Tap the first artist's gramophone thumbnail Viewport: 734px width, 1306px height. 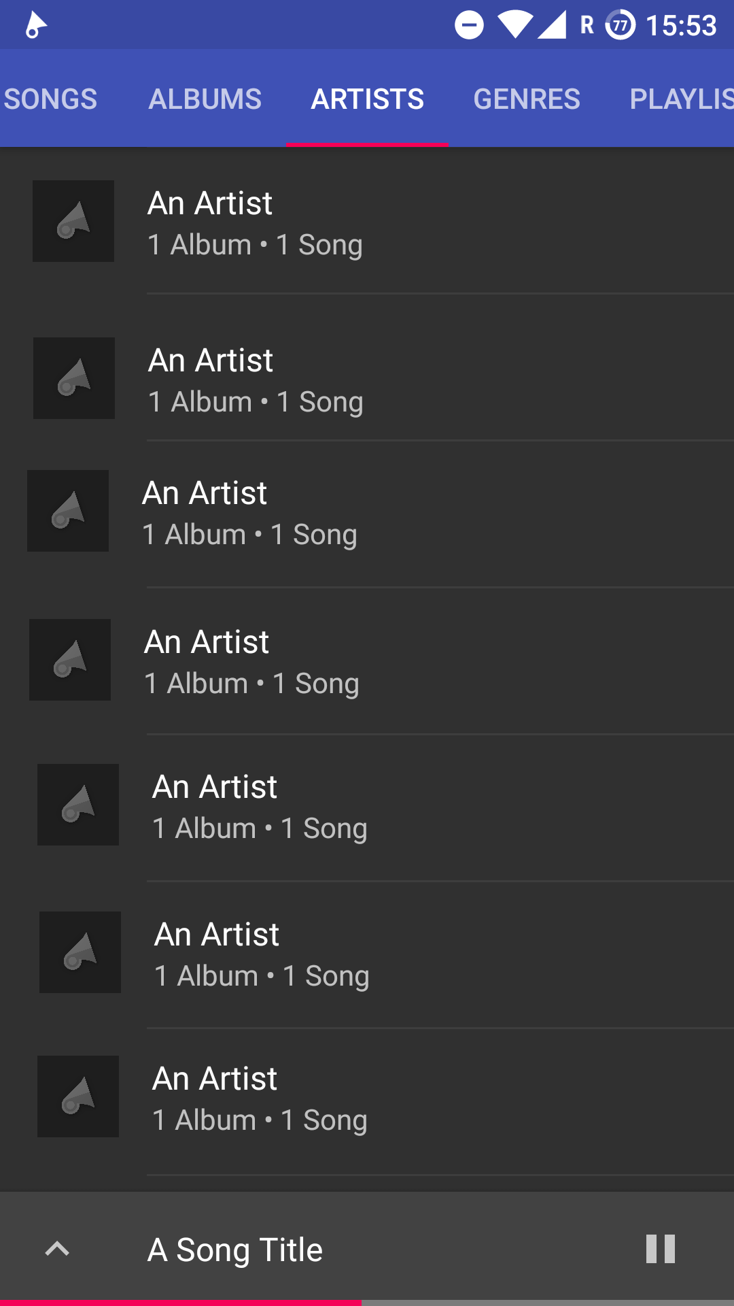tap(73, 221)
